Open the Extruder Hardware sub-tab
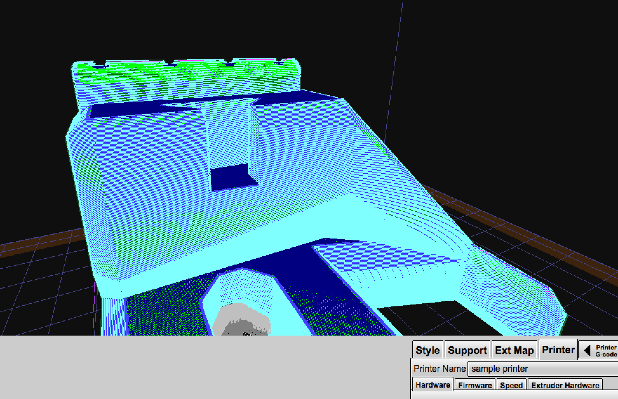This screenshot has height=399, width=618. 565,385
